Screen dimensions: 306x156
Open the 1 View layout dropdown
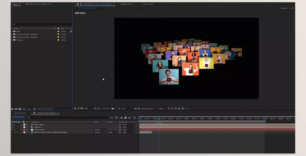pos(162,108)
